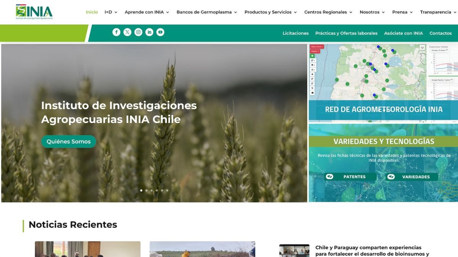Open INIA LinkedIn page icon
This screenshot has width=458, height=257.
click(149, 32)
